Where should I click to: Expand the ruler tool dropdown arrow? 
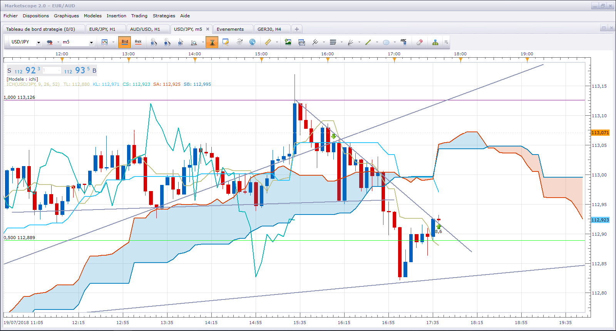[x=277, y=42]
